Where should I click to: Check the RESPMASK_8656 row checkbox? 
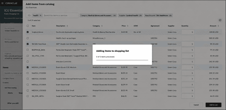[x=28, y=50]
